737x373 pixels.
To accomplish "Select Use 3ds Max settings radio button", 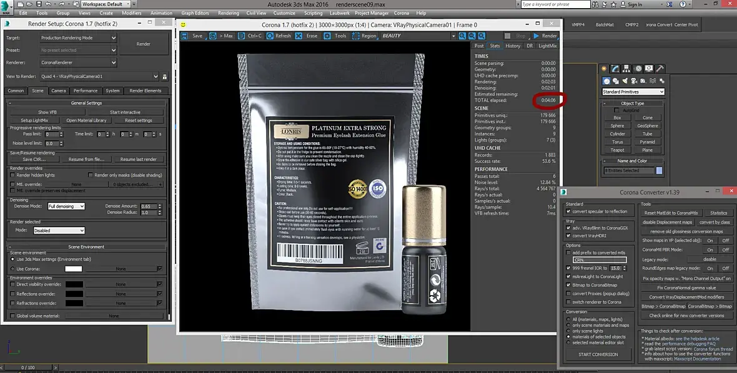I will [x=12, y=259].
